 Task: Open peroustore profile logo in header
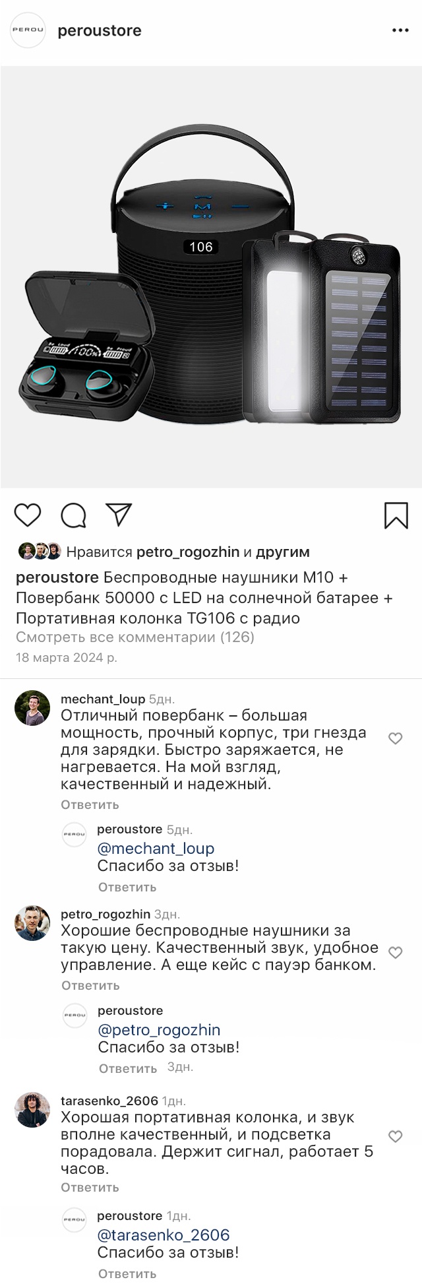(28, 31)
